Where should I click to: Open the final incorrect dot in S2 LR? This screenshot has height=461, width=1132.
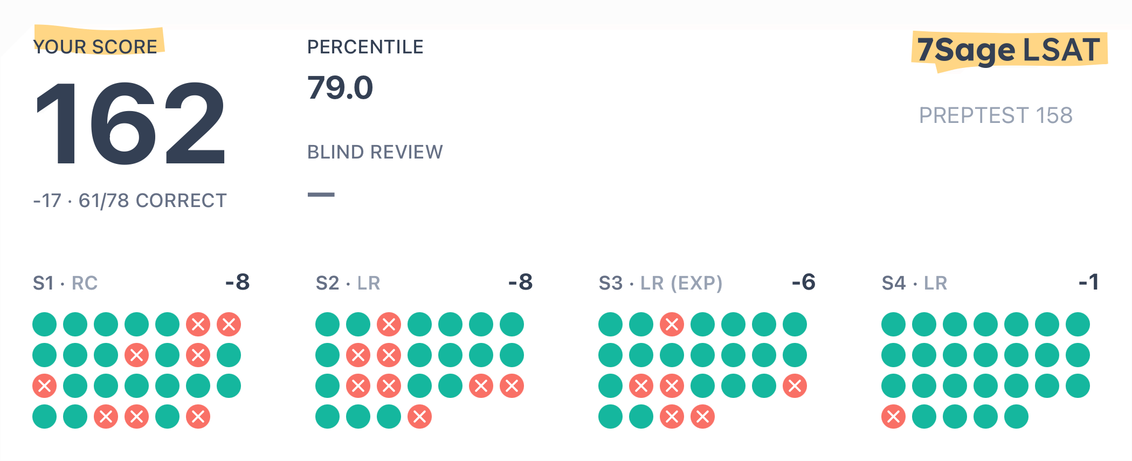tap(419, 417)
